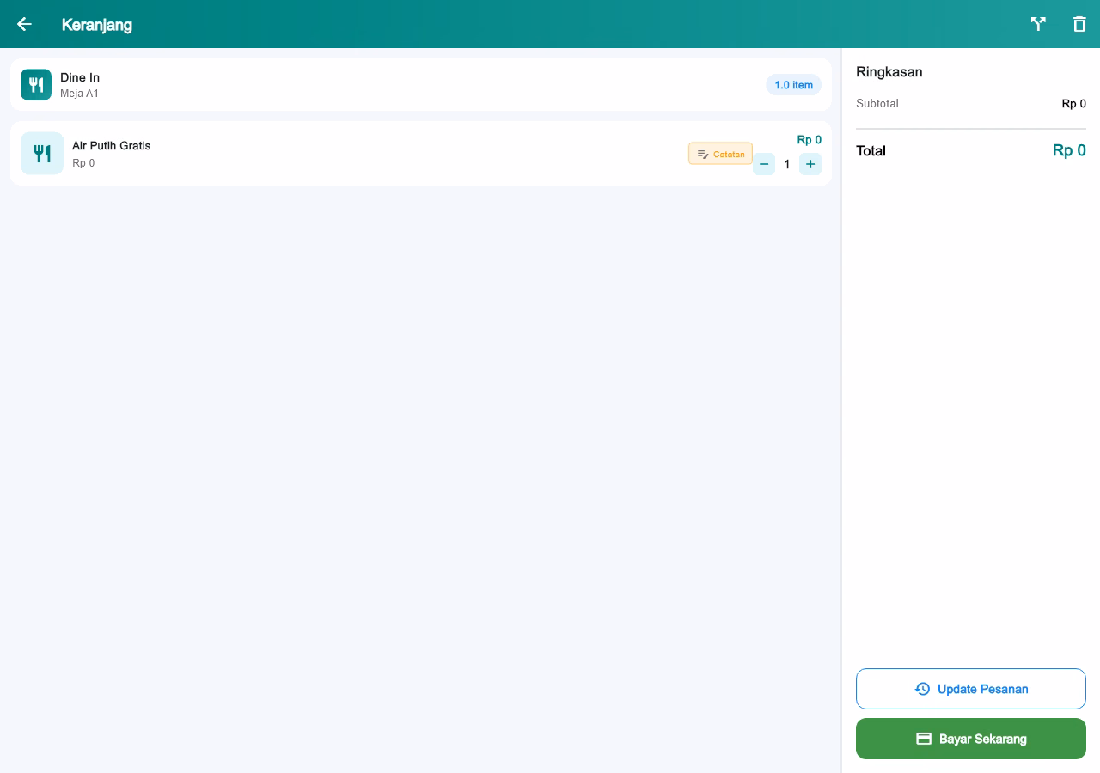Decrease Air Putih Gratis quantity
Image resolution: width=1100 pixels, height=773 pixels.
[764, 164]
